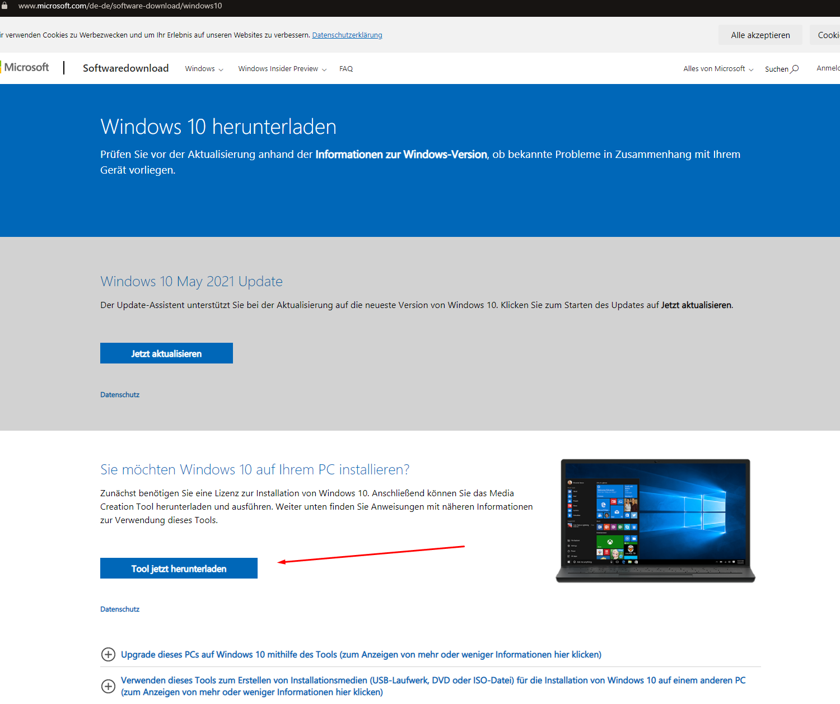Open Informationen zur Windows-Version link

[x=401, y=154]
